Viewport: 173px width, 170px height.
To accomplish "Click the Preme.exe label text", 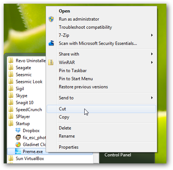I will 33,152.
